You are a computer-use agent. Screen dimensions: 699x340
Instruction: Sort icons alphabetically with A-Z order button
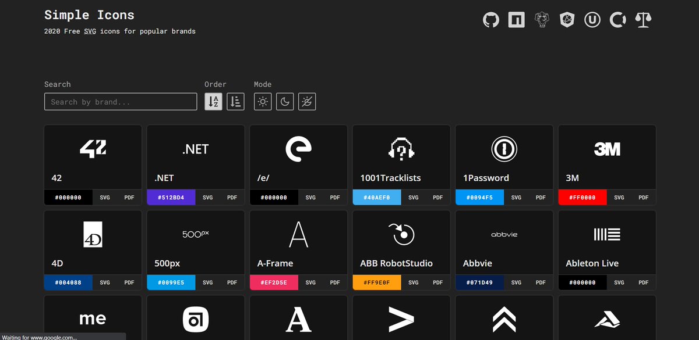(x=213, y=101)
